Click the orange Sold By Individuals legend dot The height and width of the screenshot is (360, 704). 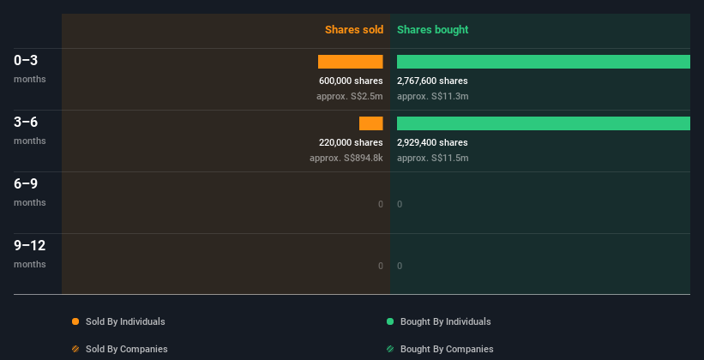pos(75,321)
